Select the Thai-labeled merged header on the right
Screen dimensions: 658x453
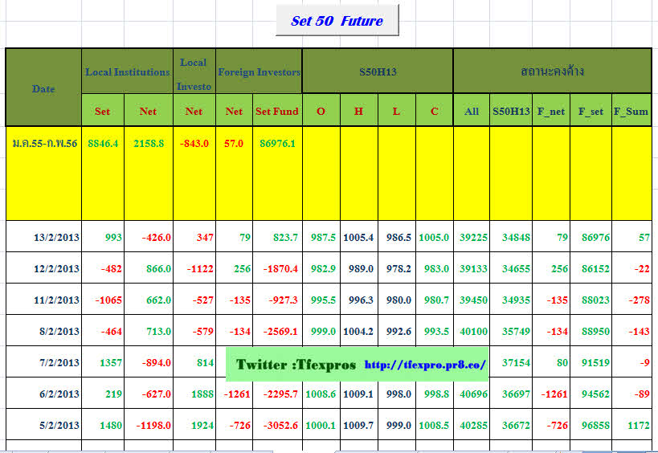551,72
